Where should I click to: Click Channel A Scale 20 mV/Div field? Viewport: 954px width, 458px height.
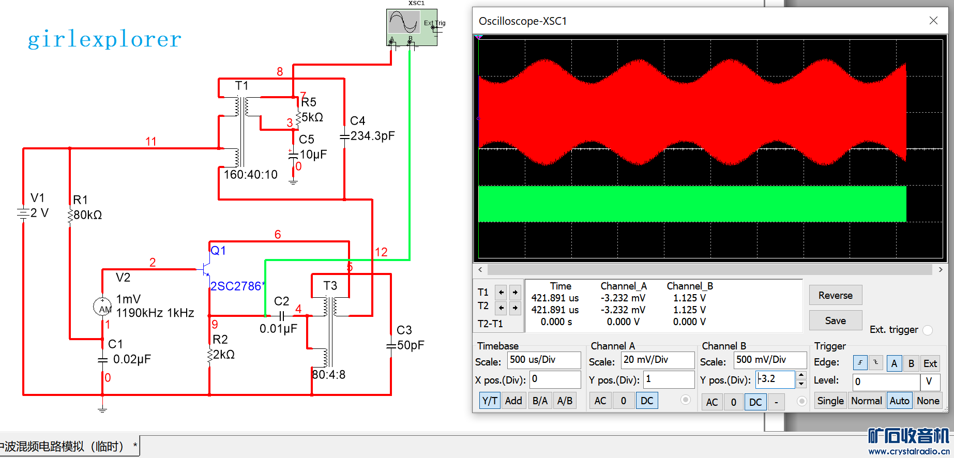(658, 360)
